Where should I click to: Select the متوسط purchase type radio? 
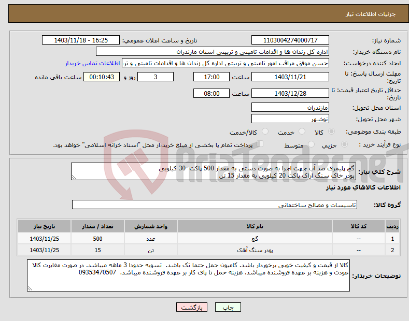point(311,144)
